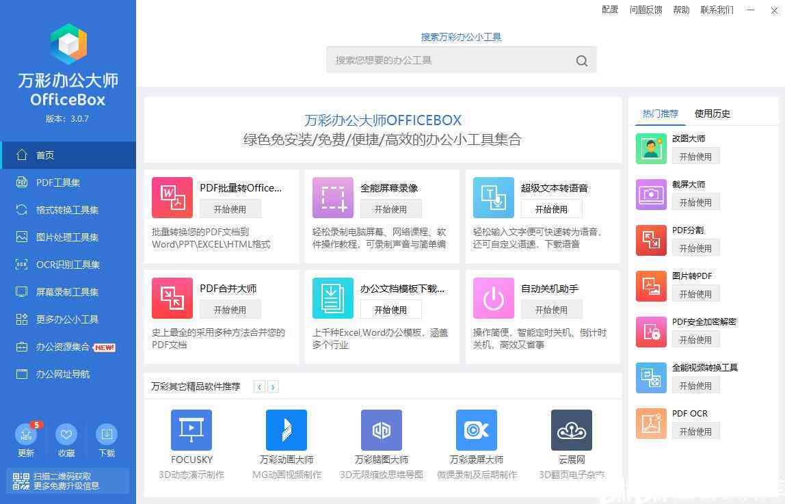Click the 全能视频转换工具 icon
Screen dimensions: 785x504
[x=652, y=378]
